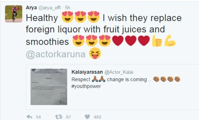Open the #youthpower hashtag
This screenshot has height=120, width=199.
pos(86,86)
